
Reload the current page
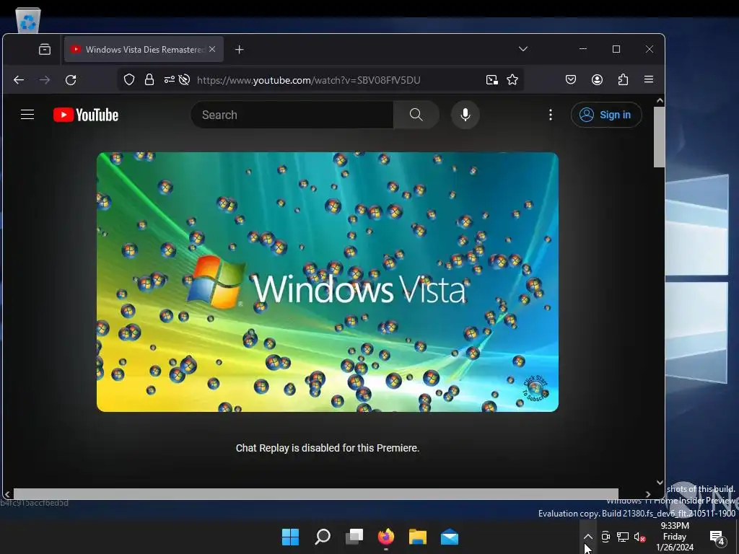tap(71, 80)
